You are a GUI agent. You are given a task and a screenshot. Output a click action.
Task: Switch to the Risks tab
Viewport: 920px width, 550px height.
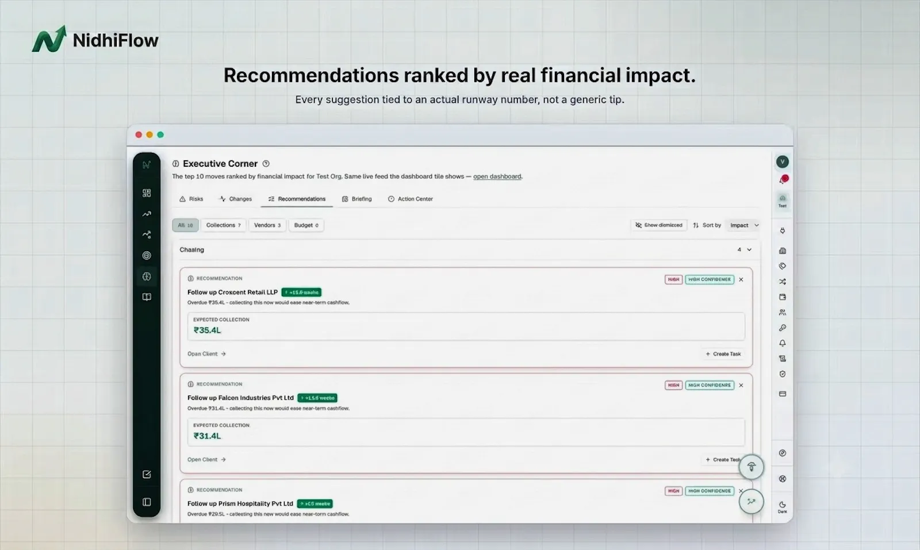pos(191,199)
